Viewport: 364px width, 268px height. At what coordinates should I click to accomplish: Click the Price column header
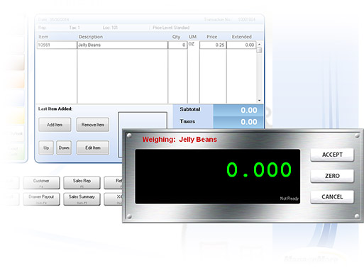click(x=211, y=37)
